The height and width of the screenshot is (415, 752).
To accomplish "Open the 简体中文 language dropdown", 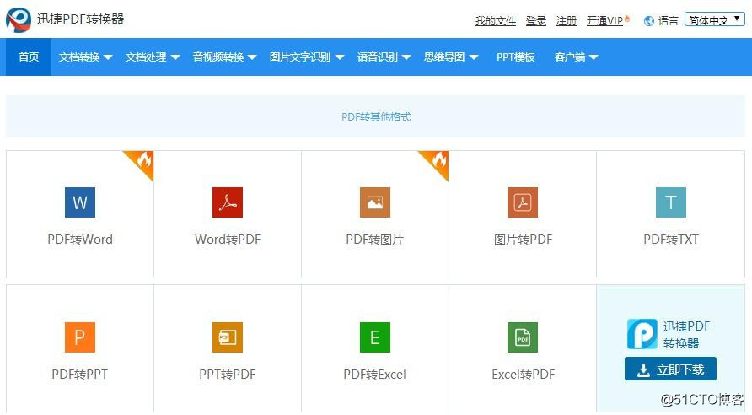I will [x=715, y=19].
